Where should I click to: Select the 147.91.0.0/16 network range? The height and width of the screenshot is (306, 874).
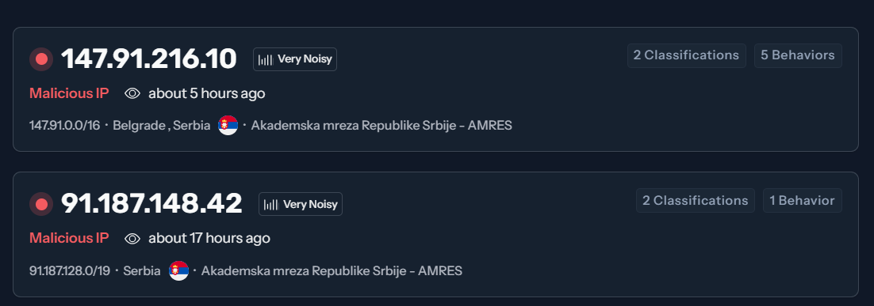pyautogui.click(x=65, y=126)
